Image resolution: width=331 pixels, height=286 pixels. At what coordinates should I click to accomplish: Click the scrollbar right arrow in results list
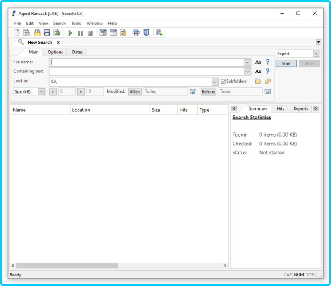pos(225,265)
